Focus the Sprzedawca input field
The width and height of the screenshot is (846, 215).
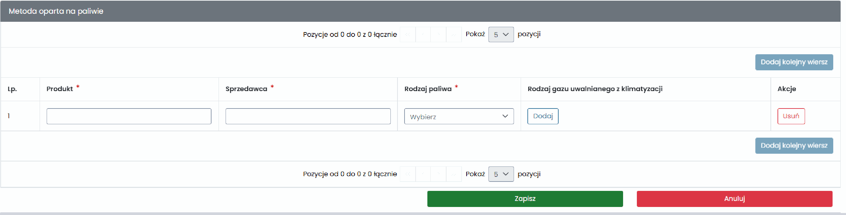coord(308,116)
